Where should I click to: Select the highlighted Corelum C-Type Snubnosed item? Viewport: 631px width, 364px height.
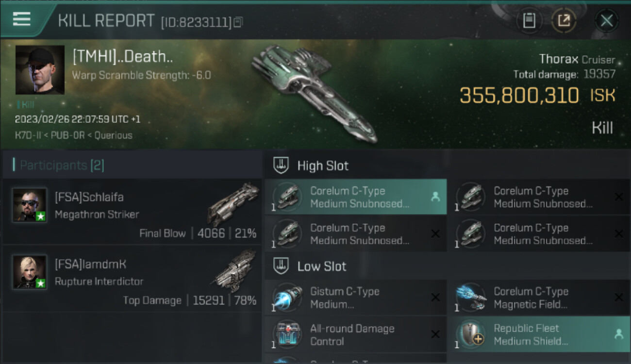coord(356,197)
